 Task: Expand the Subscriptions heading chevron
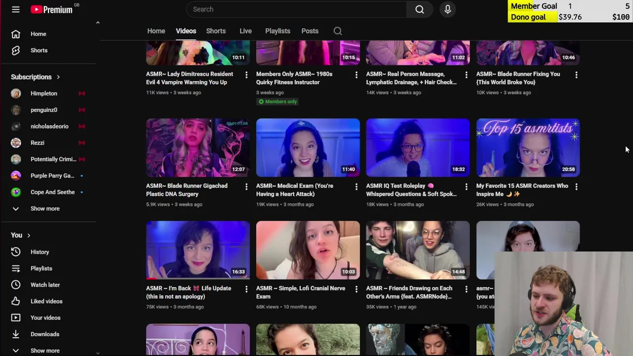pos(58,77)
